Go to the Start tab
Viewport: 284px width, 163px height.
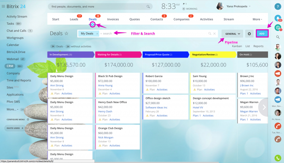pos(55,19)
